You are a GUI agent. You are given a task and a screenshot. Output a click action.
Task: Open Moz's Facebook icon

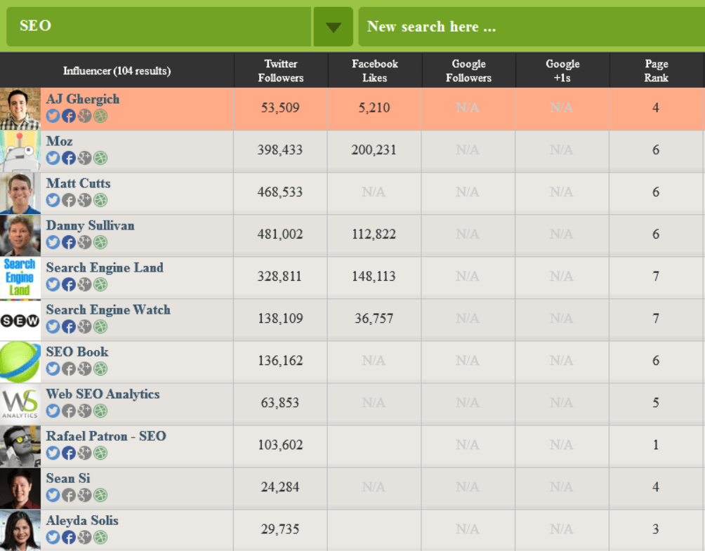(x=69, y=158)
